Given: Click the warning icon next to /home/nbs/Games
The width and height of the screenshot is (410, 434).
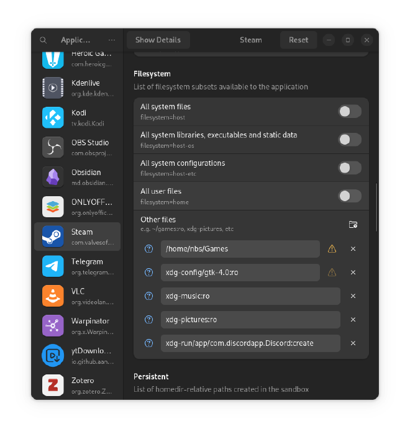Looking at the screenshot, I should click(332, 249).
